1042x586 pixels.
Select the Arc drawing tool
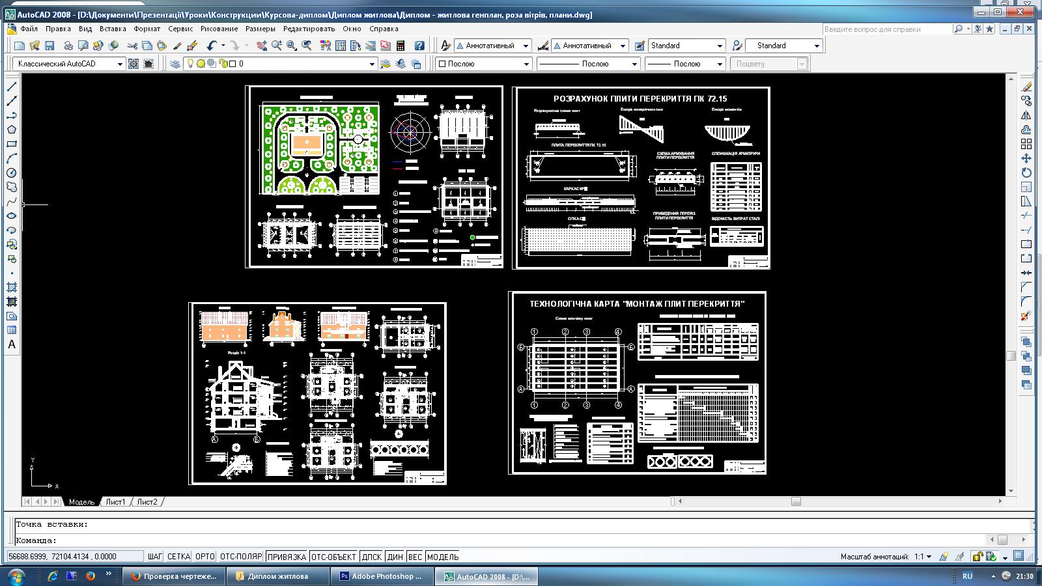(12, 159)
